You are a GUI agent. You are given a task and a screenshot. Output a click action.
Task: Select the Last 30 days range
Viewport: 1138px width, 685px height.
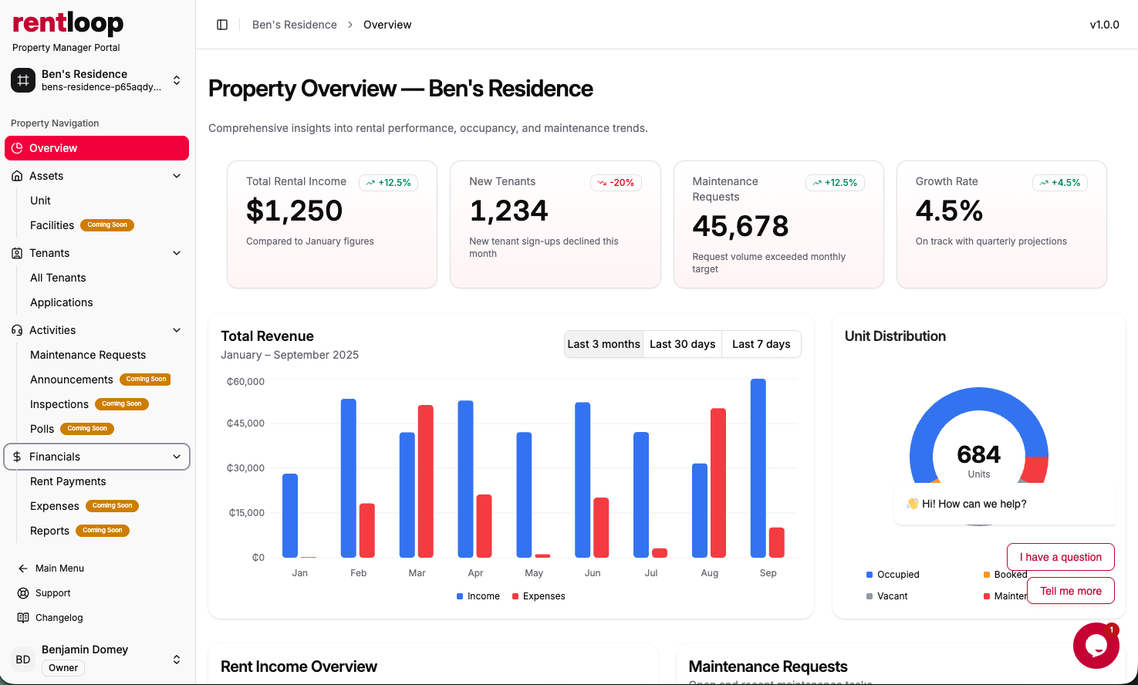pyautogui.click(x=682, y=344)
